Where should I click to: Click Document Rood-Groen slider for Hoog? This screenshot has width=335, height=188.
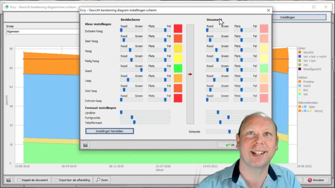[x=217, y=50]
